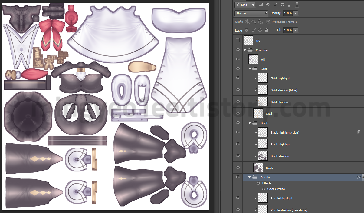Select the Gold highlight layer name
The height and width of the screenshot is (213, 364).
pyautogui.click(x=280, y=78)
